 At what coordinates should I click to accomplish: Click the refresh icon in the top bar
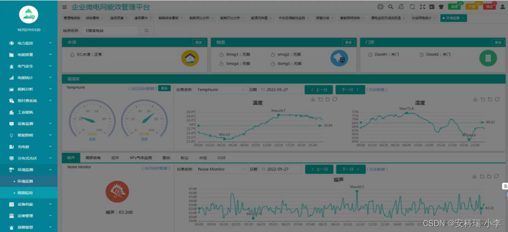pos(412,7)
